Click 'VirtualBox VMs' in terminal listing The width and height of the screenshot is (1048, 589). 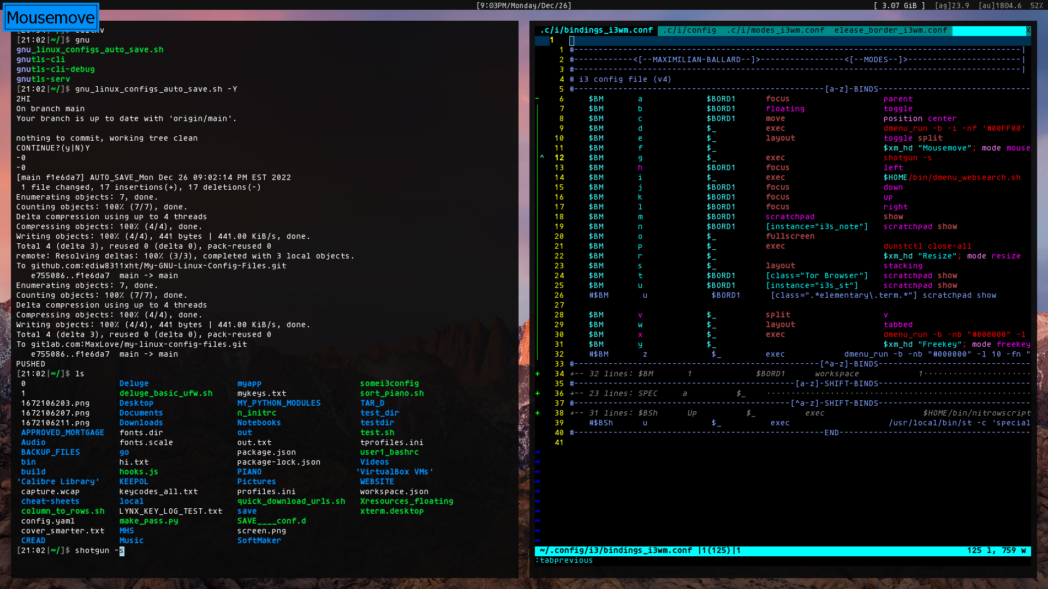pyautogui.click(x=394, y=472)
